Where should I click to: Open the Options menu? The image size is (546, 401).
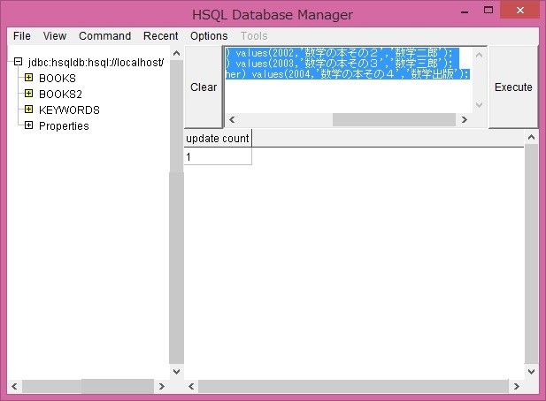pyautogui.click(x=209, y=36)
